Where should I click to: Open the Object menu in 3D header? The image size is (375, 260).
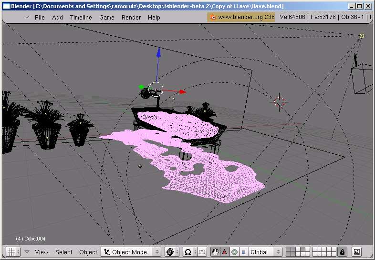tap(88, 252)
